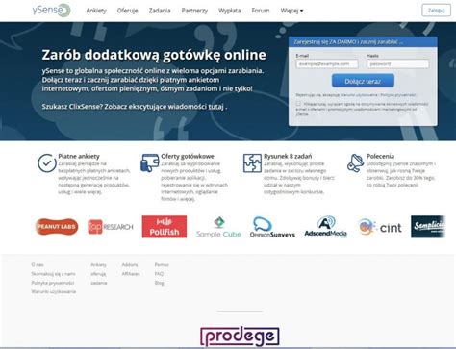
Task: Open the footer zadania link
Action: coord(99,283)
